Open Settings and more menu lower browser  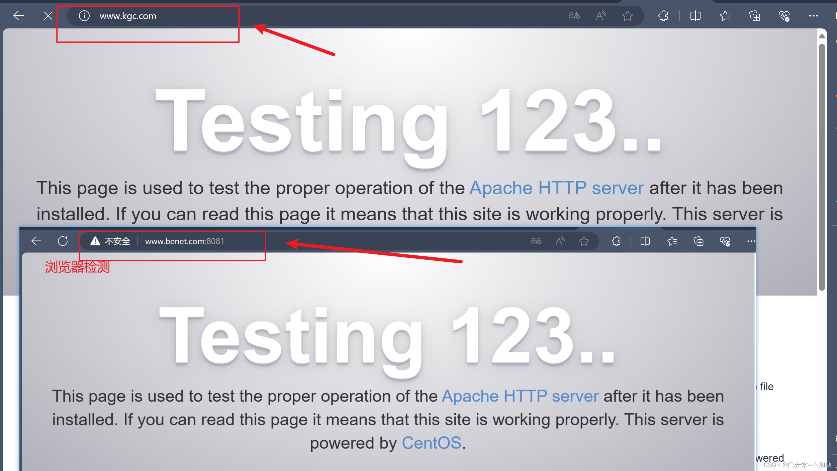[751, 241]
